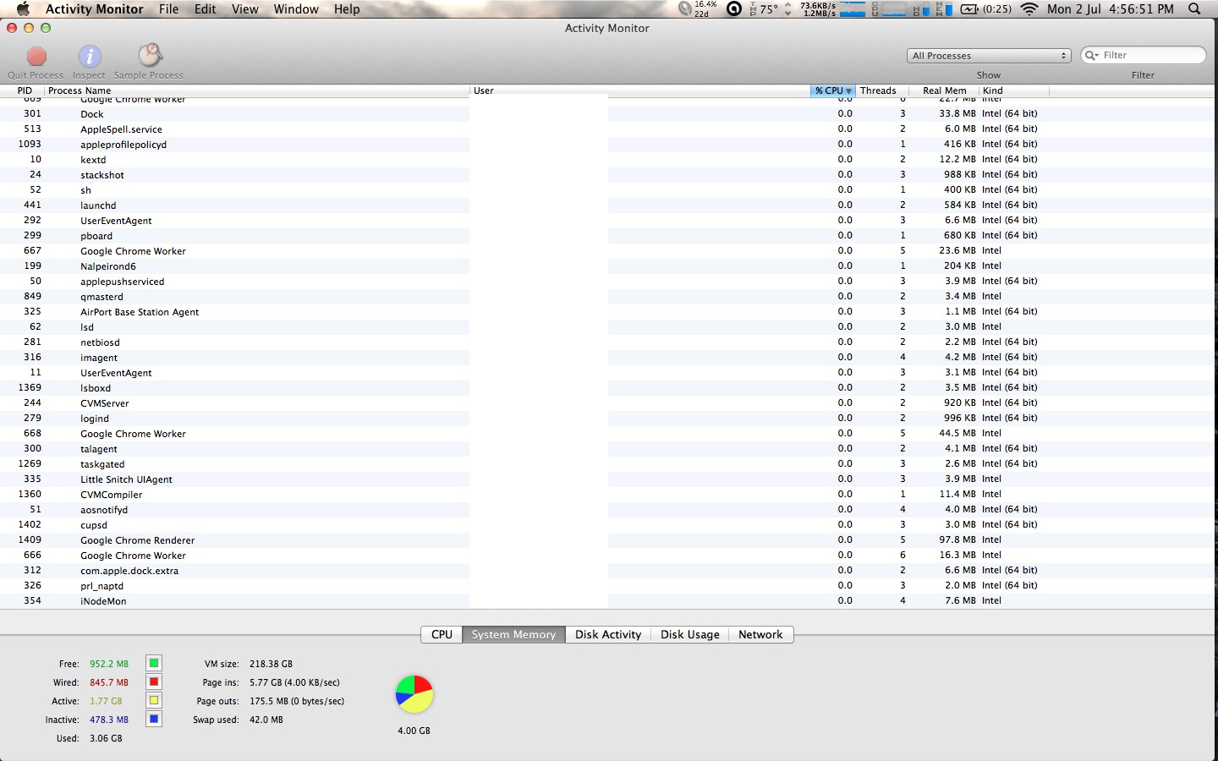Image resolution: width=1218 pixels, height=761 pixels.
Task: Open the View menu
Action: [x=245, y=8]
